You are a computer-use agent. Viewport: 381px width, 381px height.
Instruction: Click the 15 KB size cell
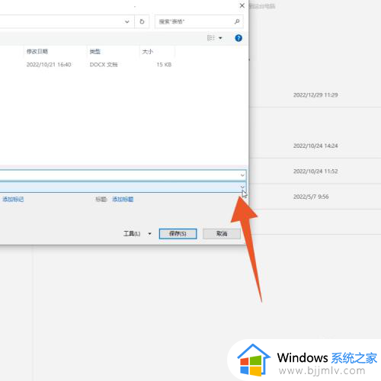(x=164, y=65)
